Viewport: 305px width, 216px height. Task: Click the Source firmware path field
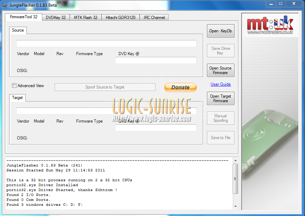pos(106,44)
